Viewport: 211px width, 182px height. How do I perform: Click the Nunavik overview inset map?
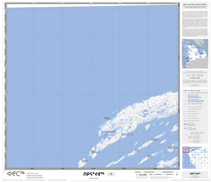point(195,54)
